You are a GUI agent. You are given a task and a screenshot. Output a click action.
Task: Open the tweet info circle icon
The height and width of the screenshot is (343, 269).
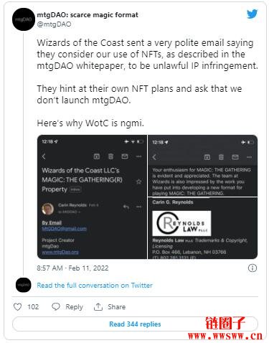[253, 268]
